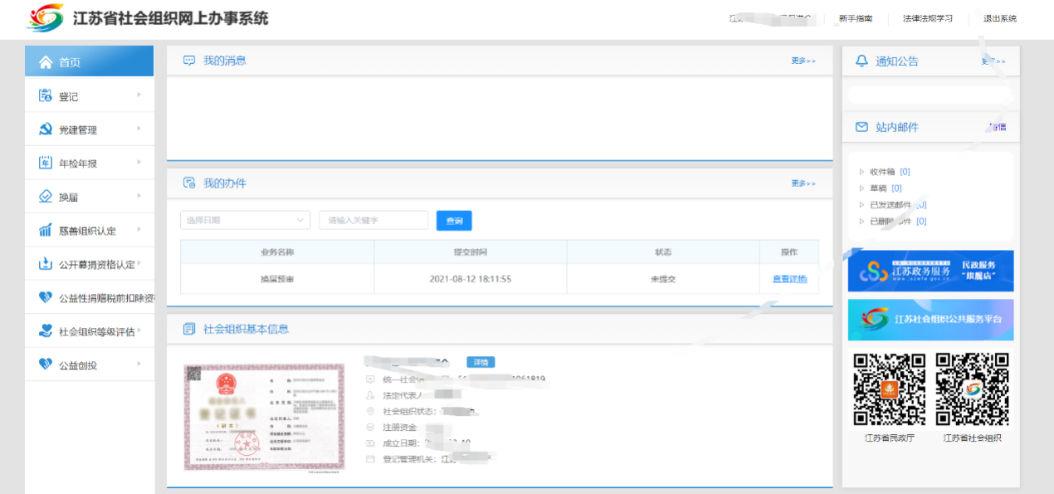Click the 登记 registration icon

(46, 96)
